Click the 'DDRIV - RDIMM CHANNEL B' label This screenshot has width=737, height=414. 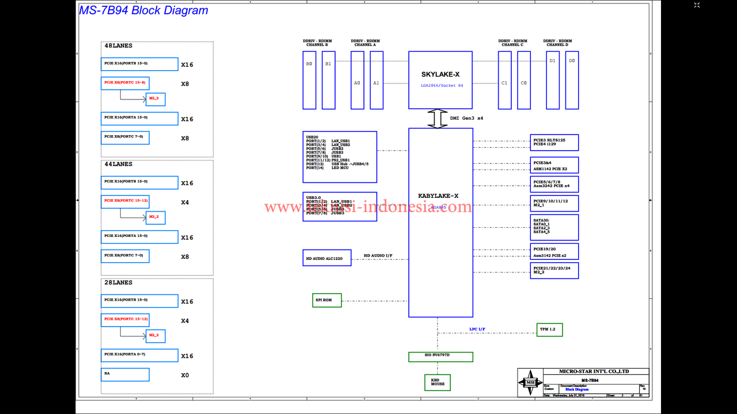coord(318,43)
